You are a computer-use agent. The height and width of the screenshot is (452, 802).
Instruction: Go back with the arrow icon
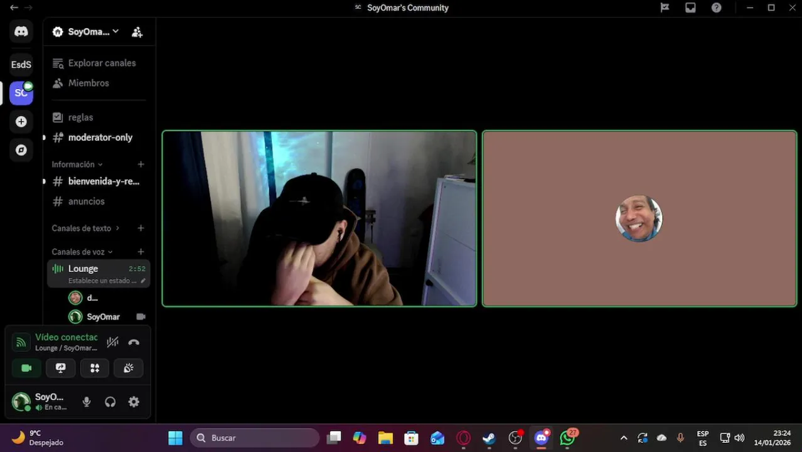click(x=14, y=8)
